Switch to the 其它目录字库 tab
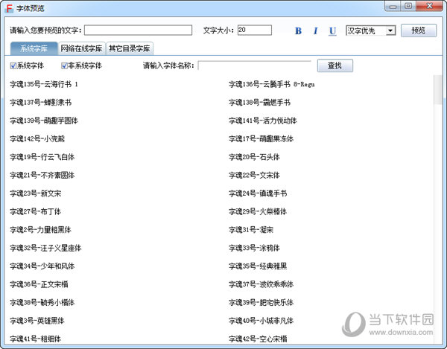Viewport: 447px width, 349px height. [130, 48]
